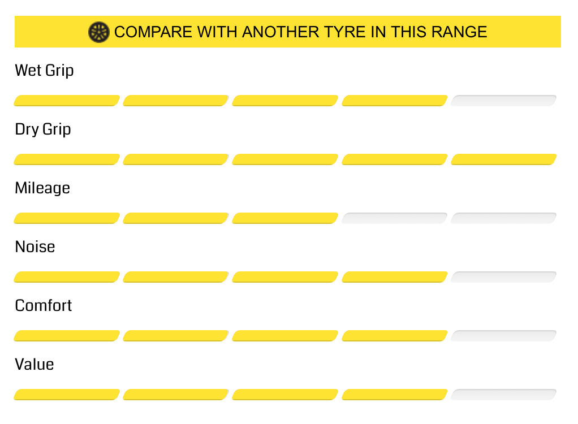Click the fourth Noise rating segment
Image resolution: width=578 pixels, height=424 pixels.
pyautogui.click(x=394, y=277)
